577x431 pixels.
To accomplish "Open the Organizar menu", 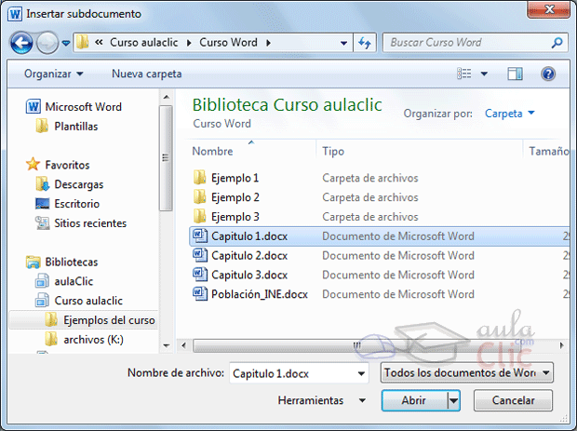I will click(x=54, y=74).
